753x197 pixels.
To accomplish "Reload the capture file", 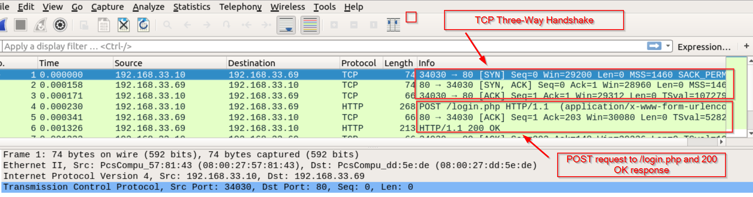I will [x=143, y=25].
